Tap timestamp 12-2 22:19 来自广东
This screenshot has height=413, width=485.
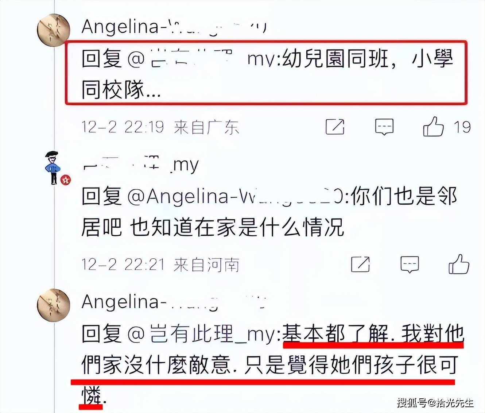(160, 127)
